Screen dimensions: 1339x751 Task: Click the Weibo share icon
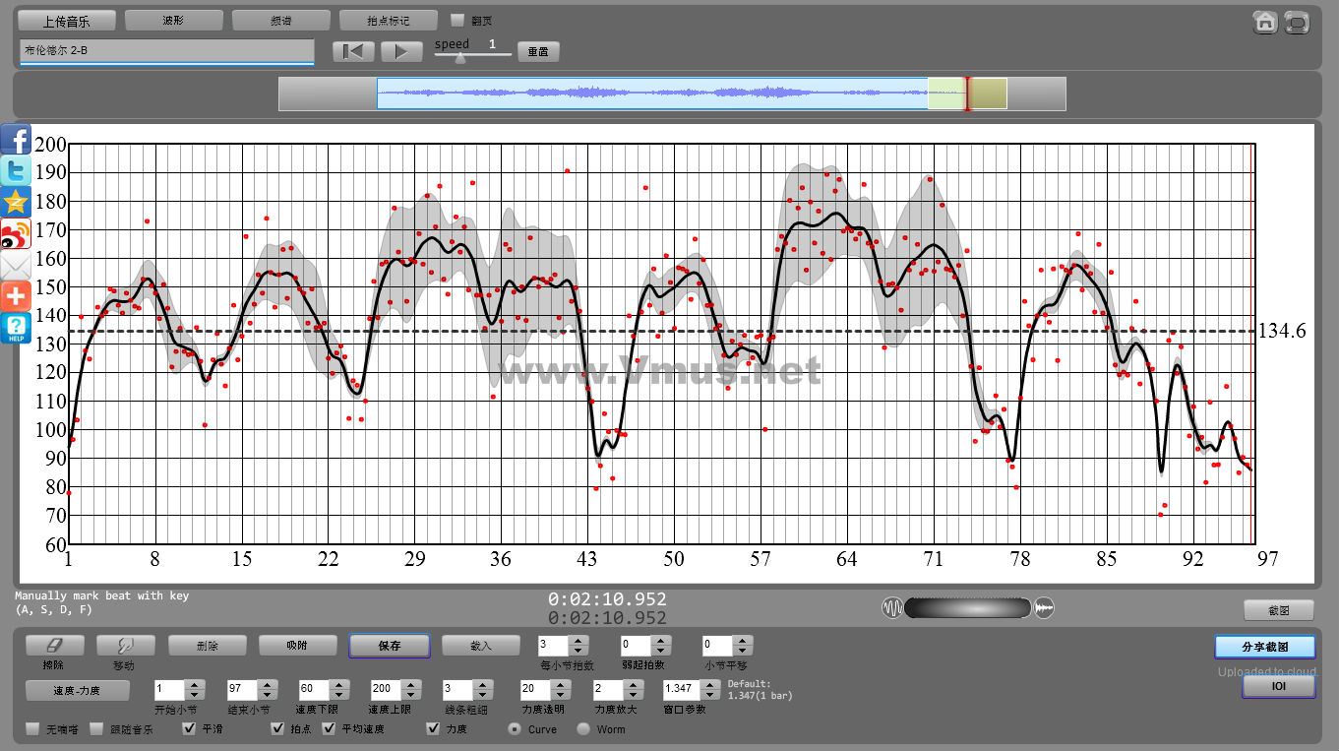(16, 234)
